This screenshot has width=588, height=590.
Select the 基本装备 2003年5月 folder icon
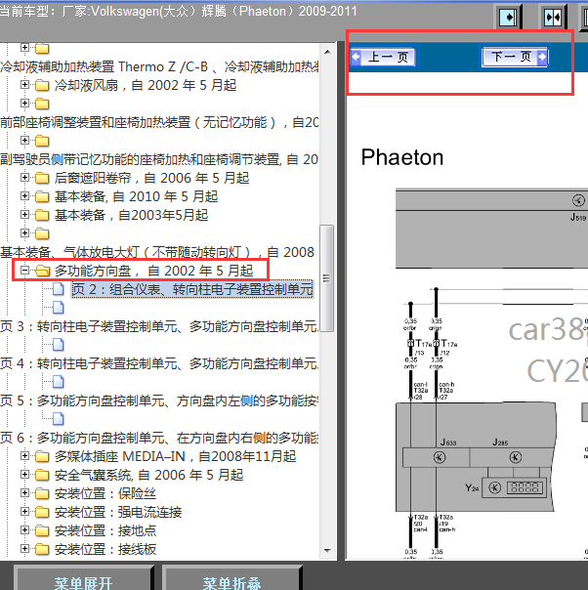(42, 215)
